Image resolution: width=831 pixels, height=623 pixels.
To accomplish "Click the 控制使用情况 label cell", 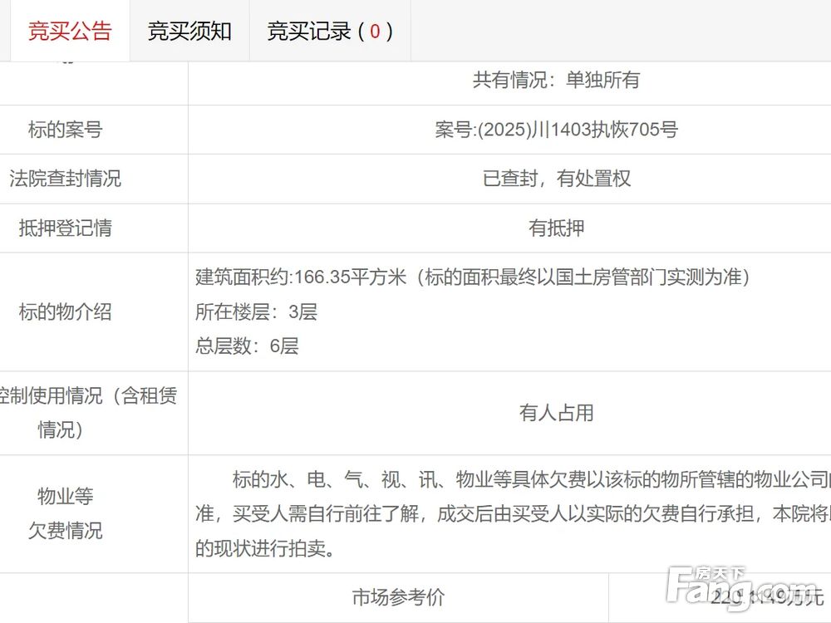I will (x=88, y=413).
